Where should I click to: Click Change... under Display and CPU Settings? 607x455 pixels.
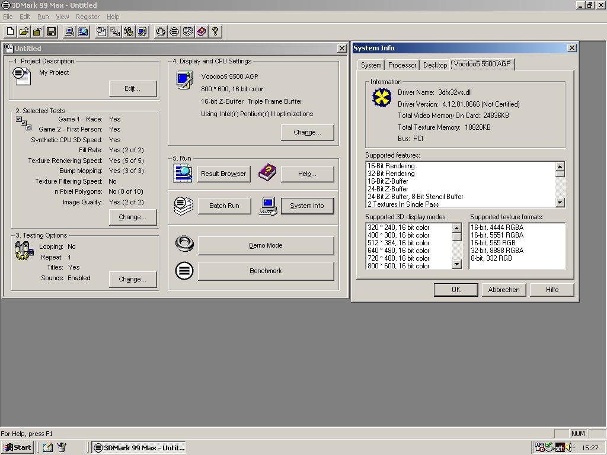[x=307, y=132]
